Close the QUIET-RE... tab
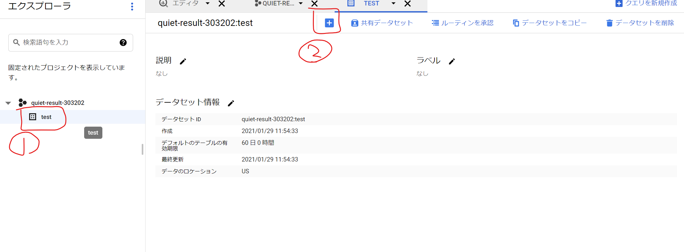The width and height of the screenshot is (684, 252). [x=314, y=4]
